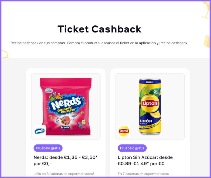
Task: Select Pruébalo gratis on the Lipton card
Action: pyautogui.click(x=132, y=148)
